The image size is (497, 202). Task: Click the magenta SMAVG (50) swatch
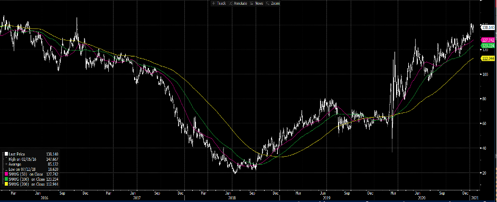click(x=6, y=174)
